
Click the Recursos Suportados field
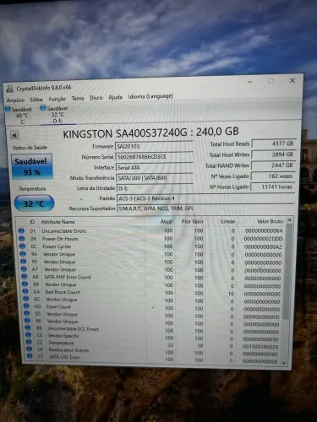tap(205, 208)
